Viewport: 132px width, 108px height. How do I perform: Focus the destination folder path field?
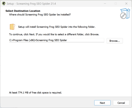coord(57,40)
